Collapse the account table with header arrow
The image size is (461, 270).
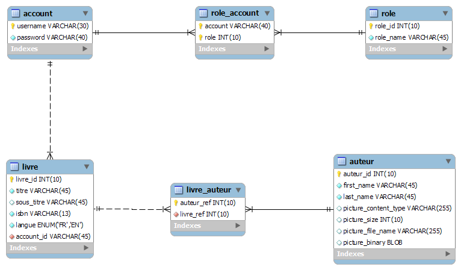click(x=85, y=13)
